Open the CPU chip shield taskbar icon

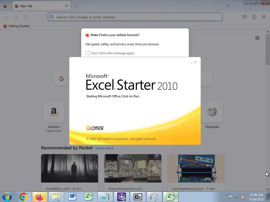tap(122, 197)
